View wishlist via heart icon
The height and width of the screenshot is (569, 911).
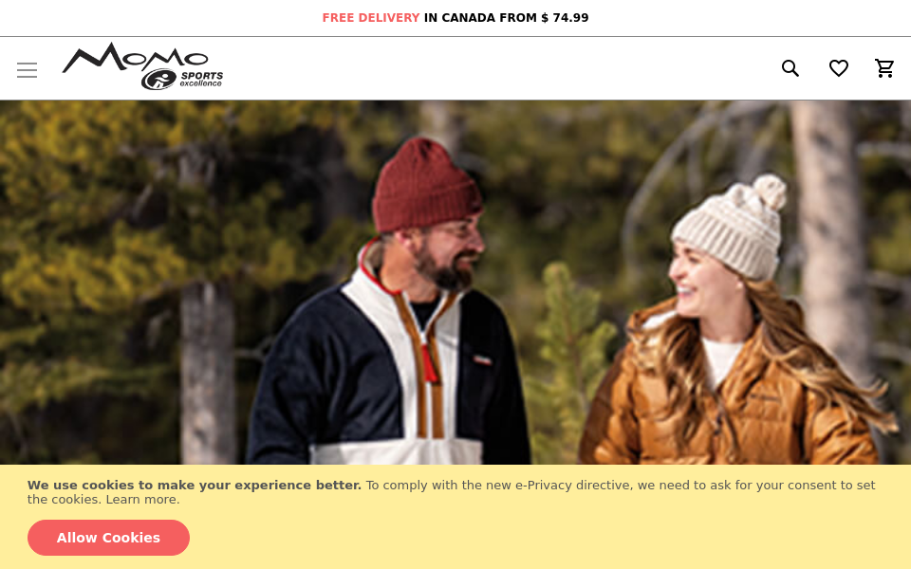[838, 68]
